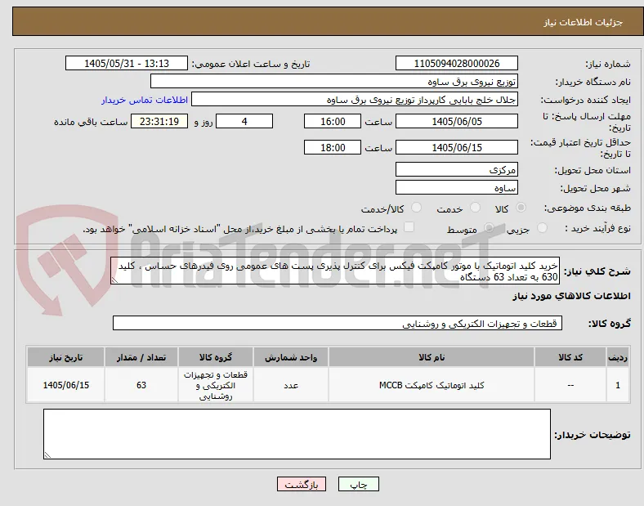Click the row number cell 1
Image resolution: width=644 pixels, height=506 pixels.
[x=618, y=385]
